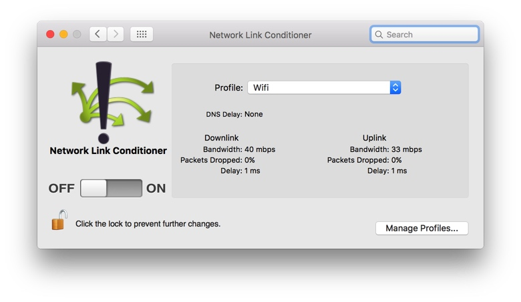The width and height of the screenshot is (521, 302).
Task: Click Uplink Packets Dropped 0% value
Action: 396,160
